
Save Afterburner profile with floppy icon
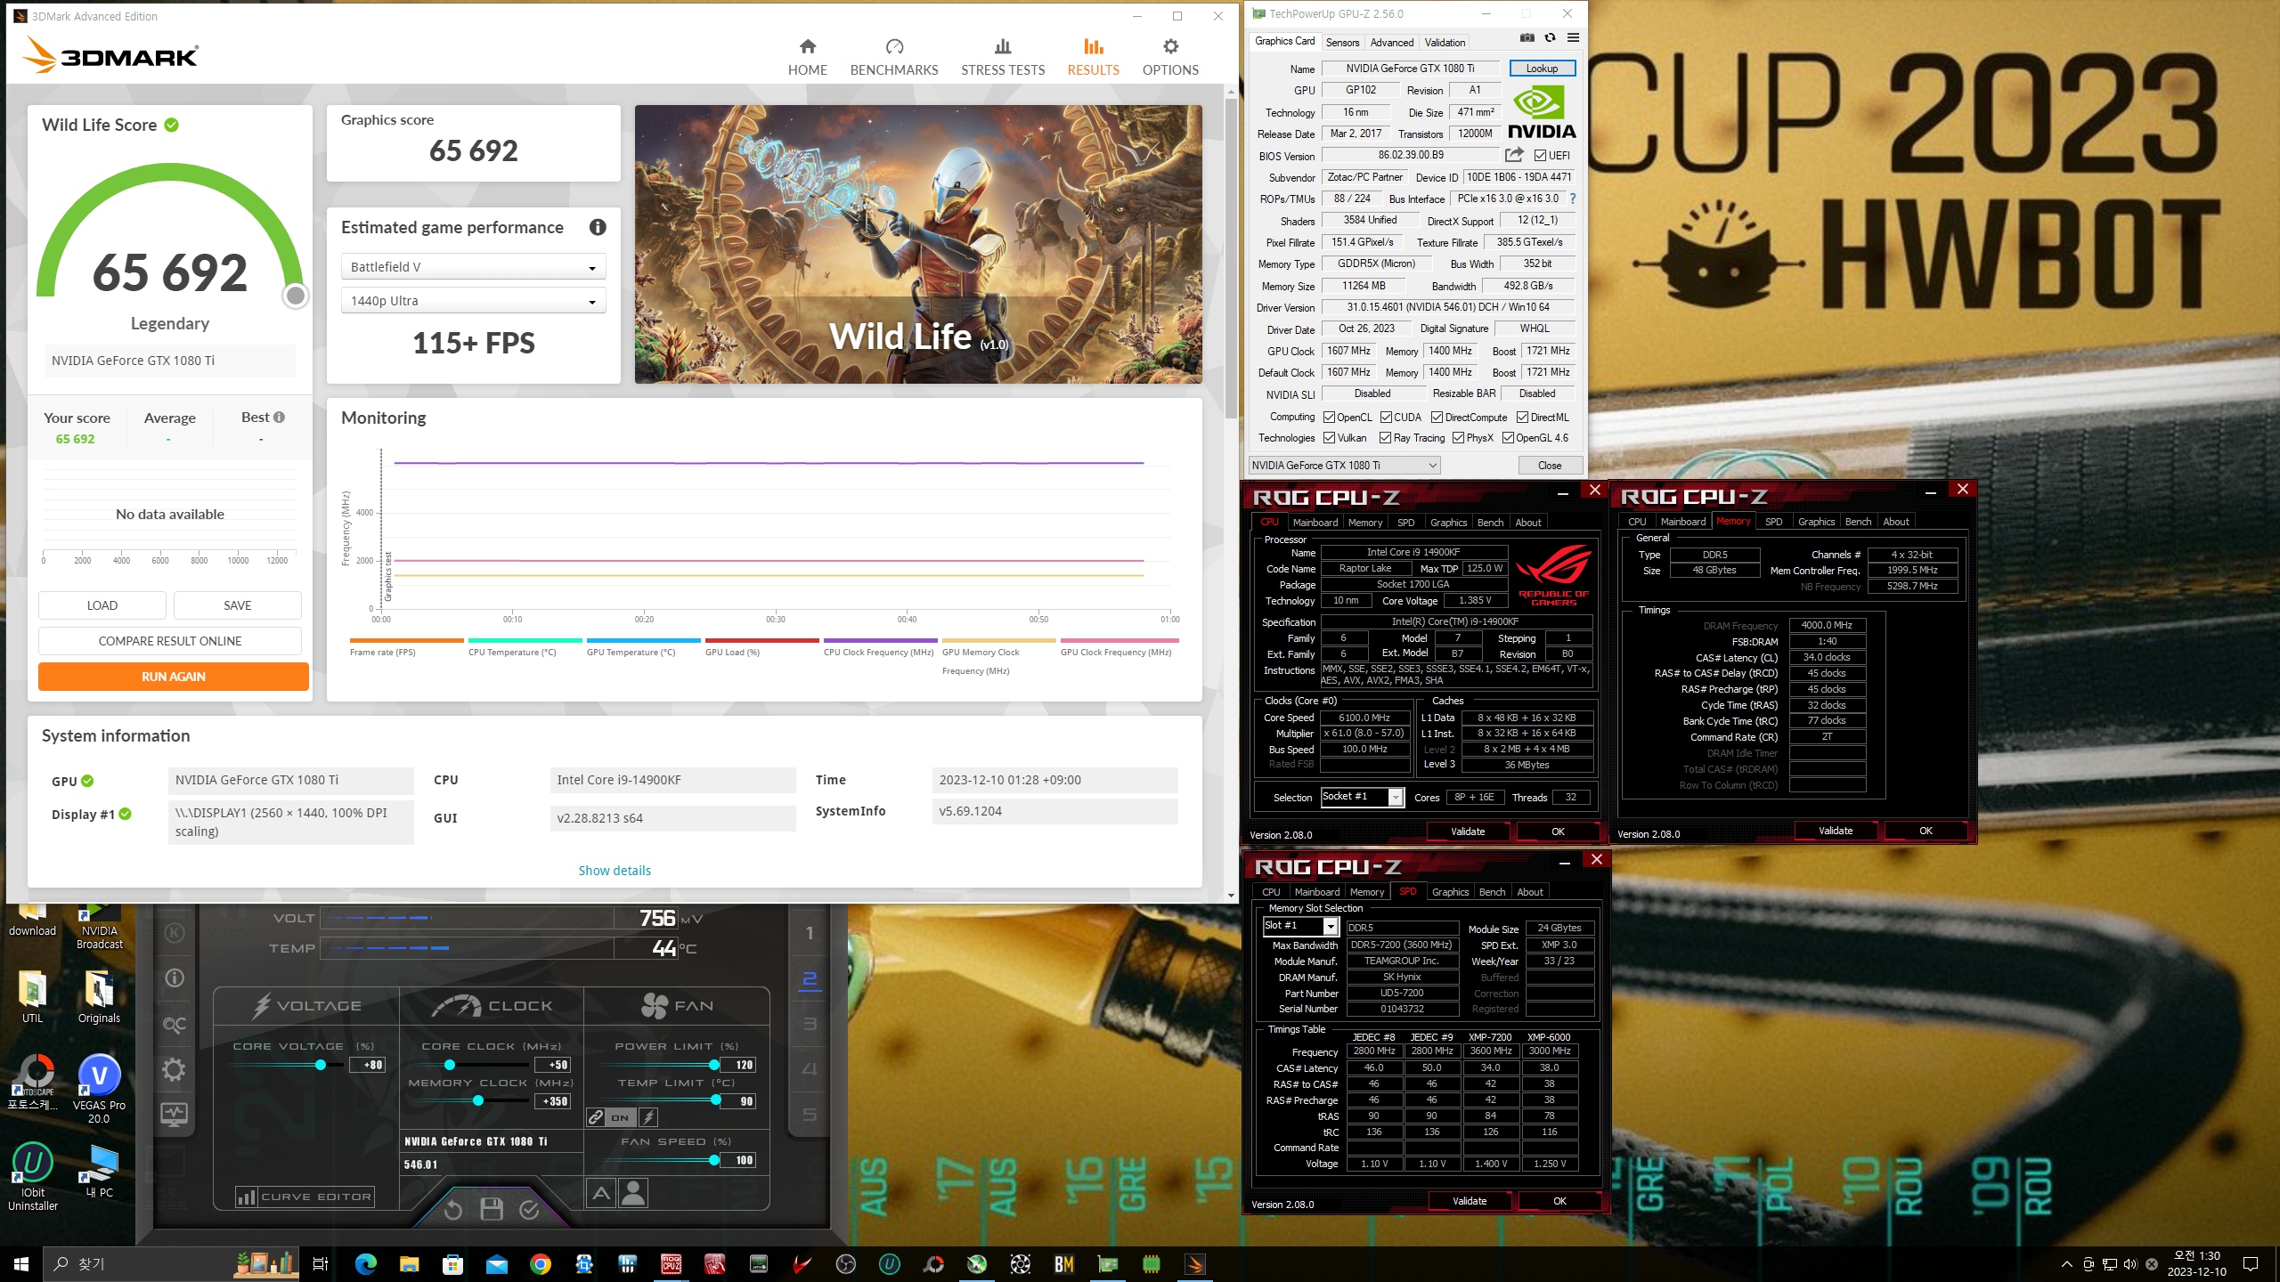tap(491, 1209)
